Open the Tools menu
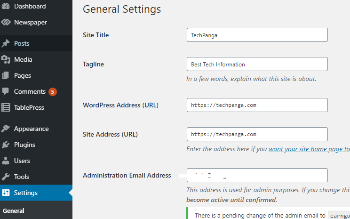 pos(36,177)
